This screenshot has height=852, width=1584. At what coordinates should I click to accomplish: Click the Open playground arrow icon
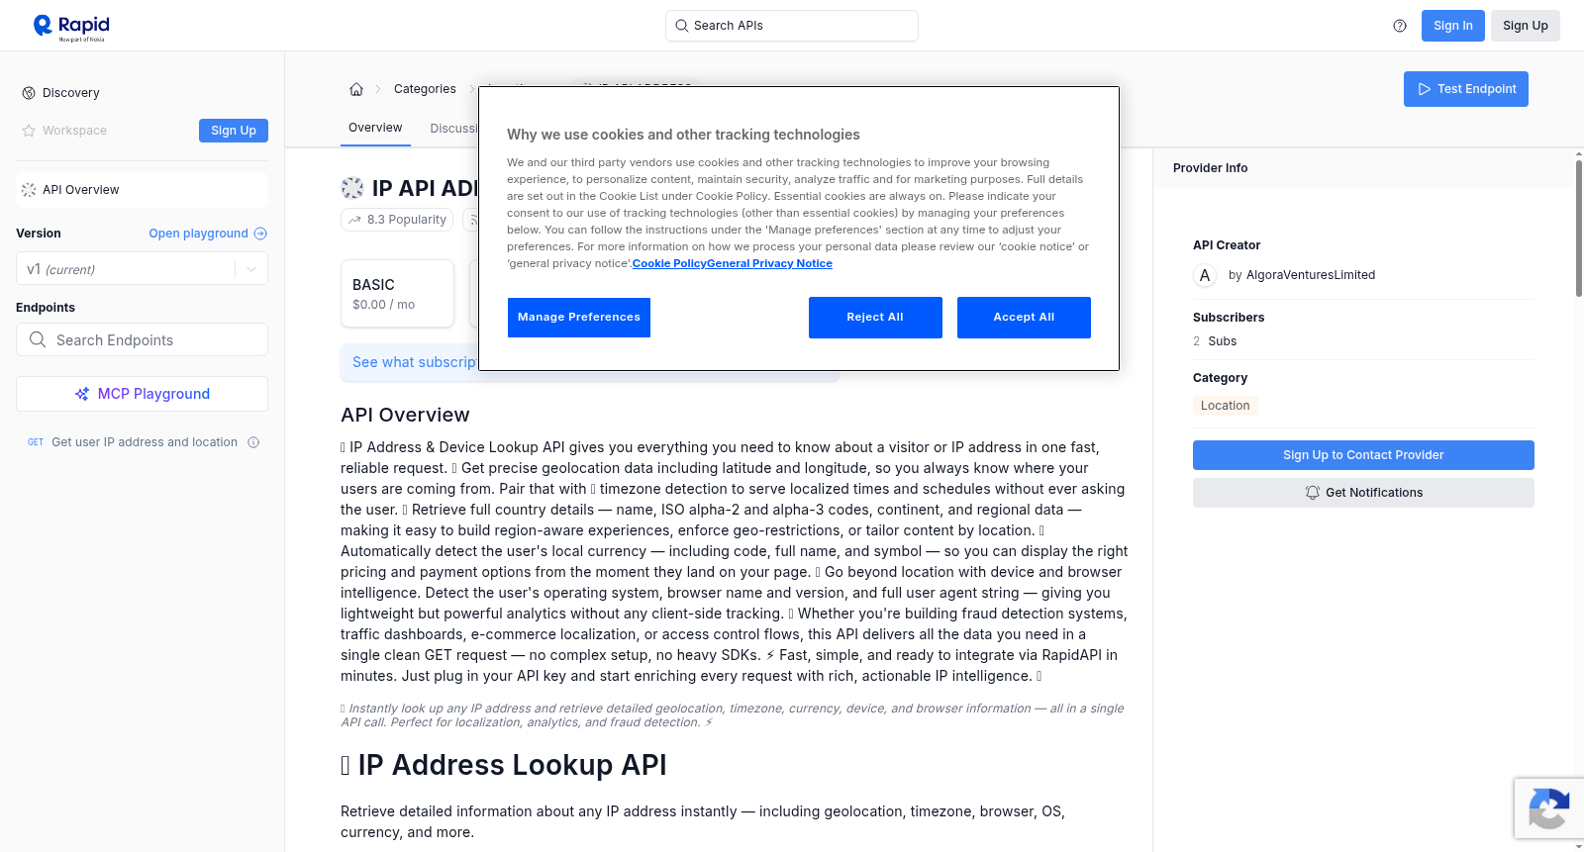pos(260,234)
